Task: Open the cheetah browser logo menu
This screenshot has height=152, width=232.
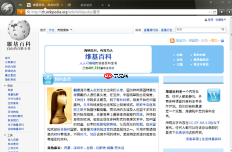Action: [x=7, y=8]
